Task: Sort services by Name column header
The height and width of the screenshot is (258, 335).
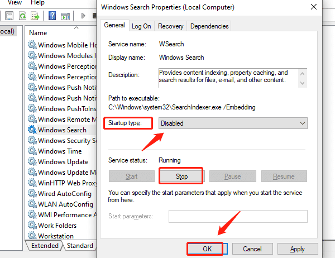Action: click(x=38, y=33)
